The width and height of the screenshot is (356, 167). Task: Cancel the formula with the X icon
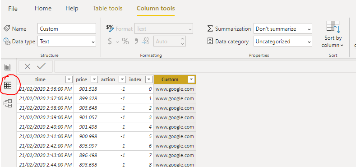[x=27, y=66]
